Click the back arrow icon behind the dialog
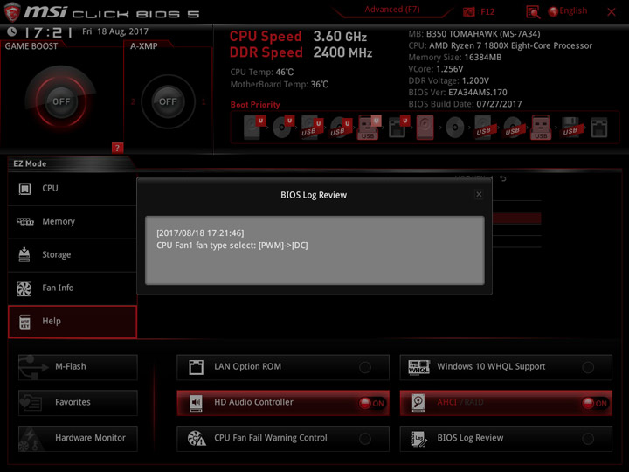 tap(502, 178)
